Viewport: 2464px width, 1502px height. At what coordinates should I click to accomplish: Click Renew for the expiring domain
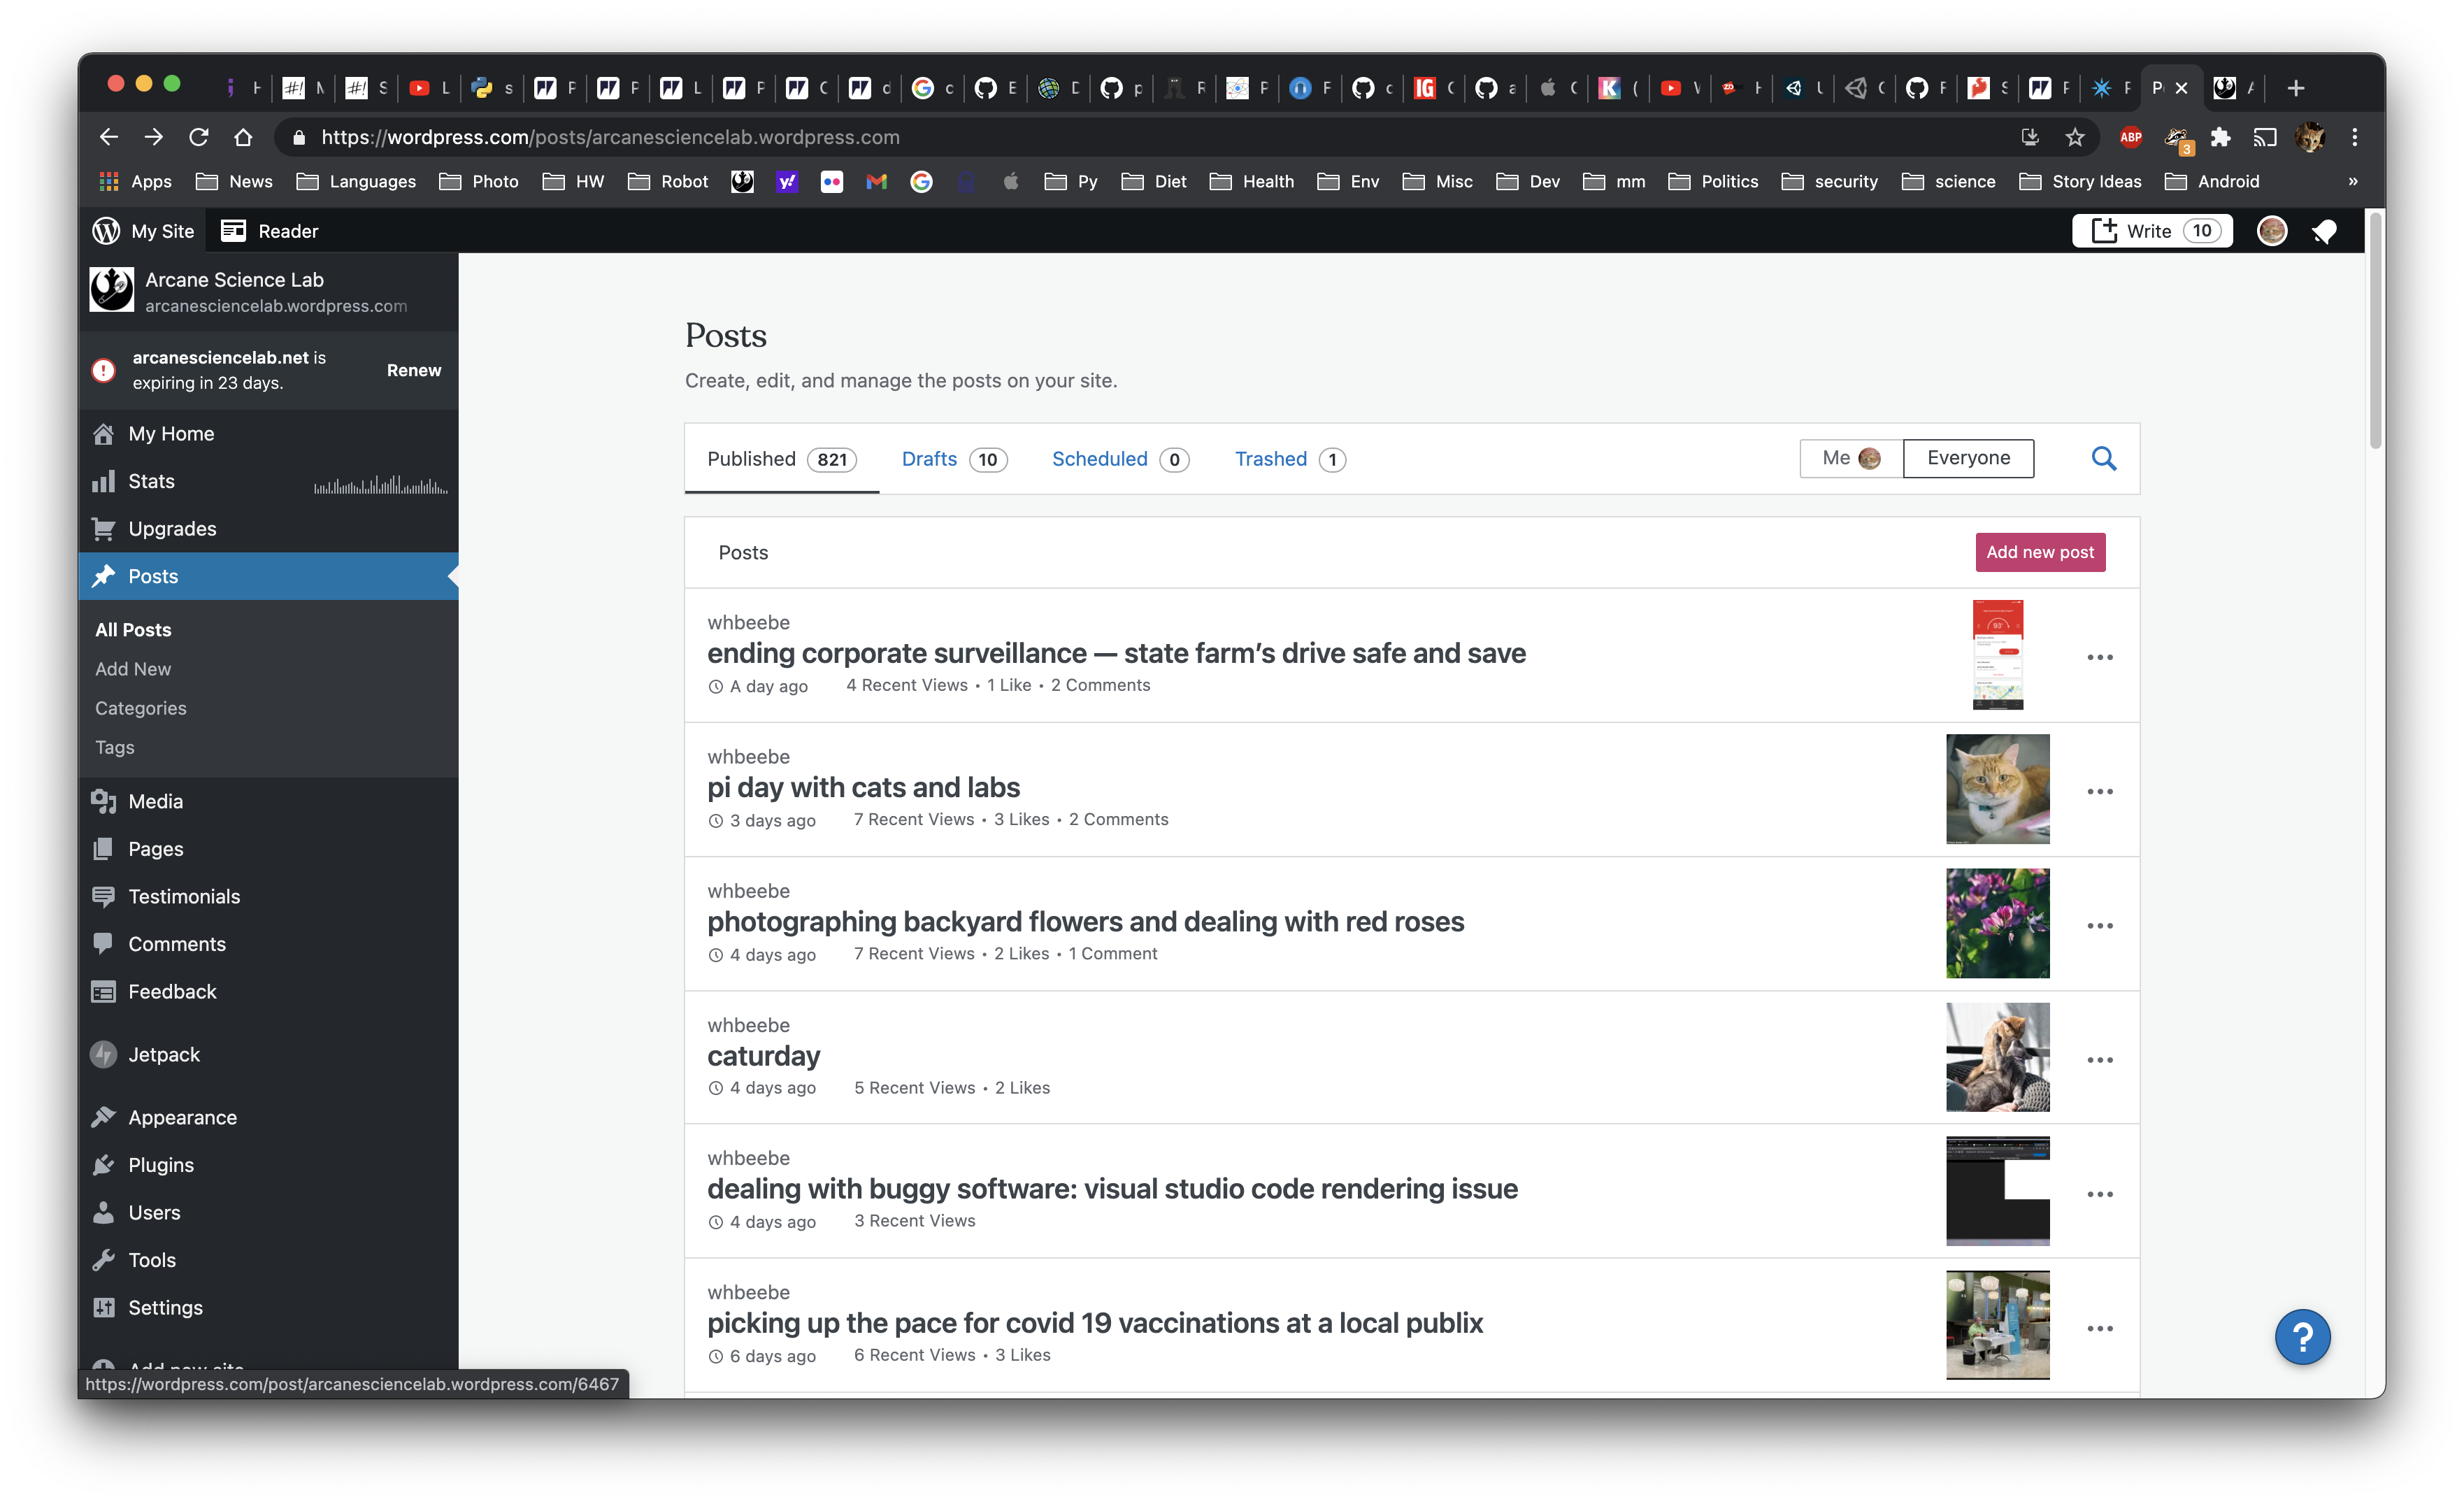tap(414, 370)
